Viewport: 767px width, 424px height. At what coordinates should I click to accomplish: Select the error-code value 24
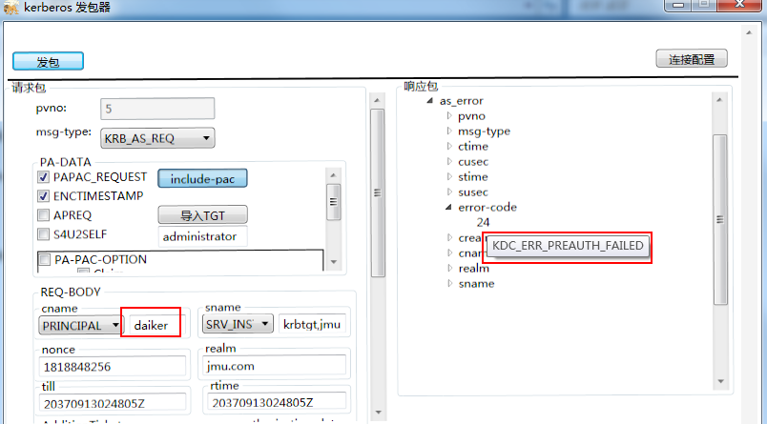(x=483, y=222)
